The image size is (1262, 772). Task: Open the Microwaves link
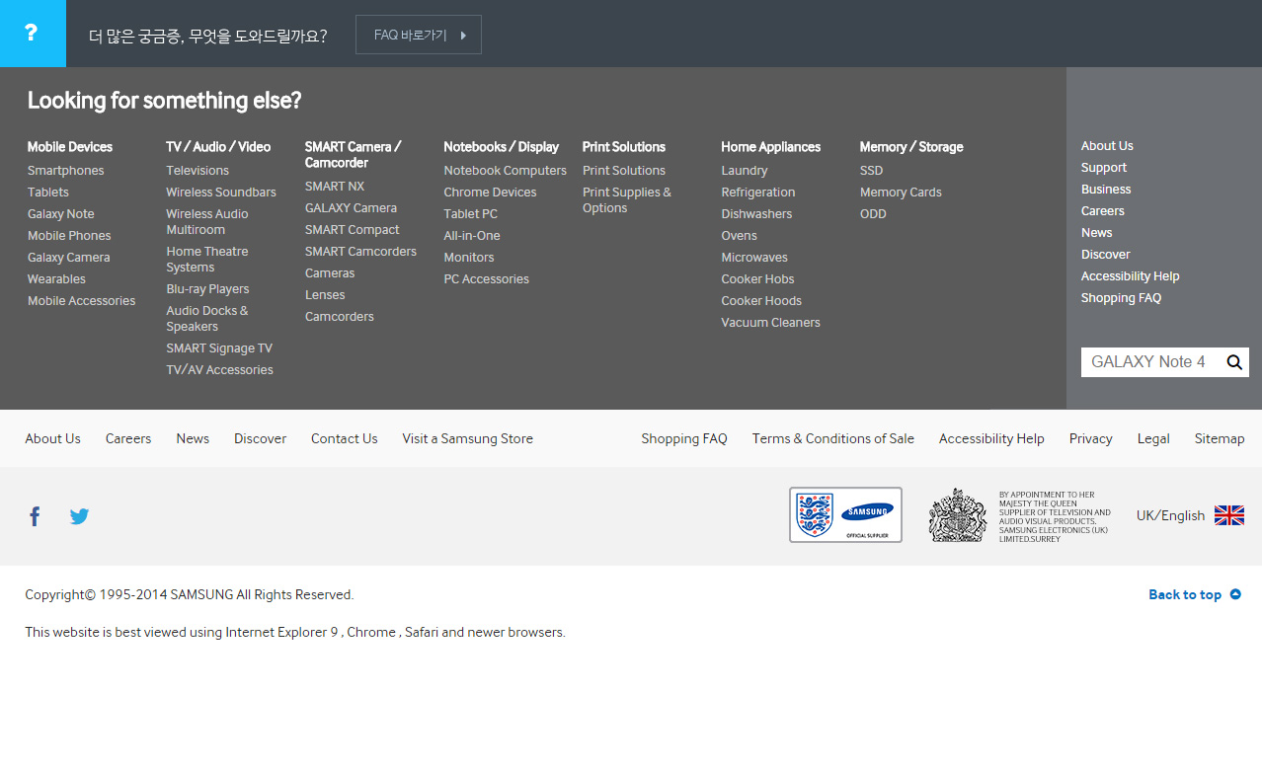(754, 258)
